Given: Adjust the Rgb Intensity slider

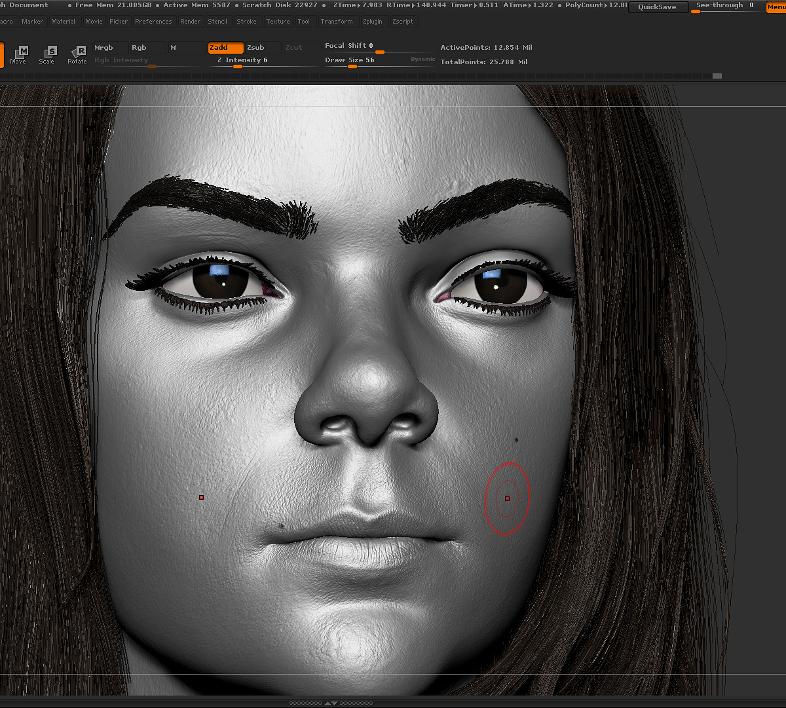Looking at the screenshot, I should 147,61.
